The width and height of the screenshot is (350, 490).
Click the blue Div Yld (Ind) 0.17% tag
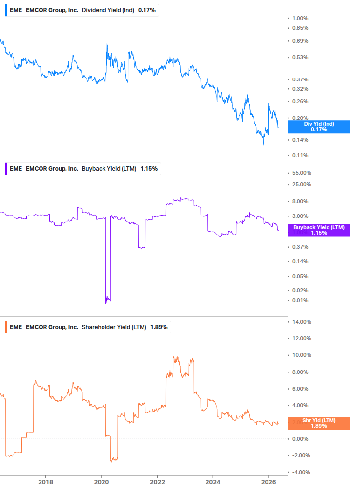pos(319,127)
